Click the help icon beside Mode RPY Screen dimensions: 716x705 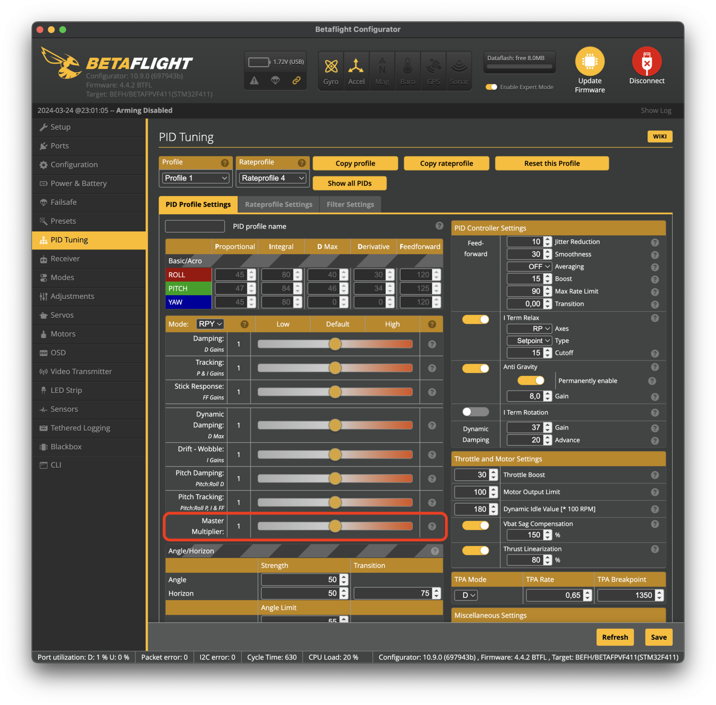[244, 324]
